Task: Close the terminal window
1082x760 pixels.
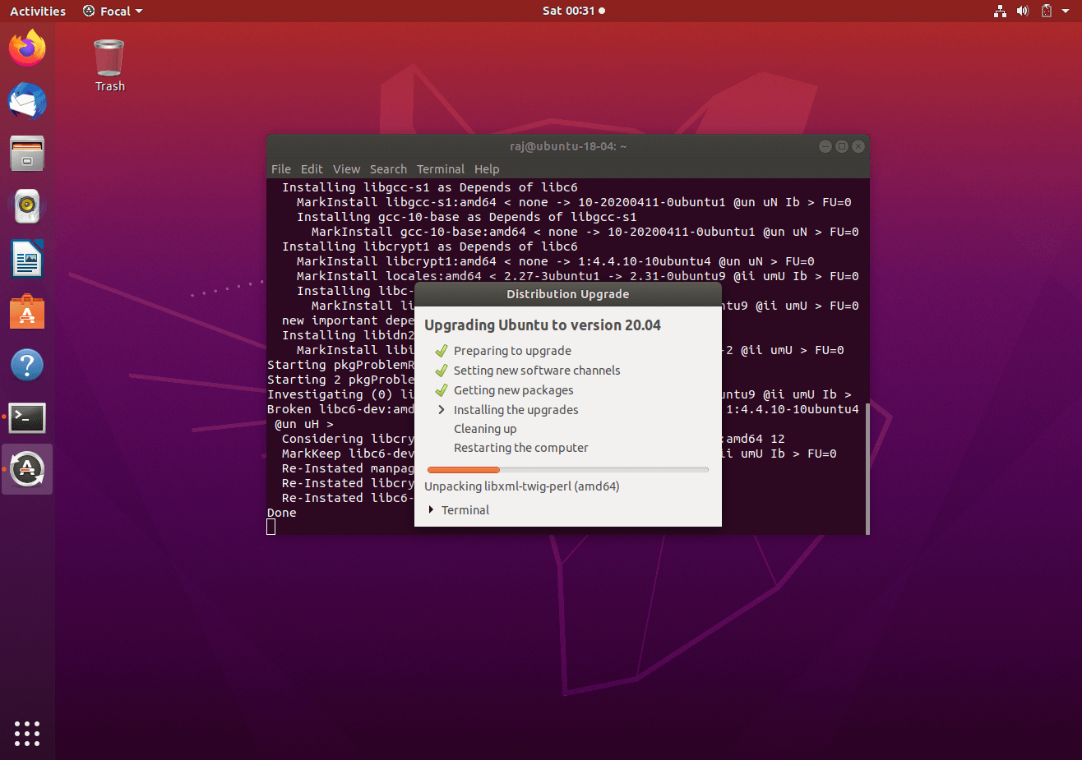Action: click(858, 146)
